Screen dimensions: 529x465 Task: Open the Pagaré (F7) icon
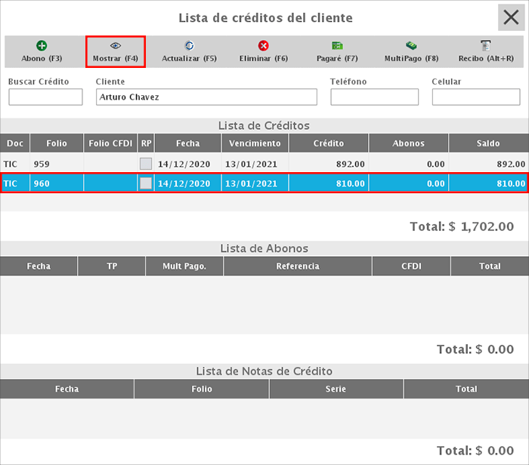pos(337,45)
